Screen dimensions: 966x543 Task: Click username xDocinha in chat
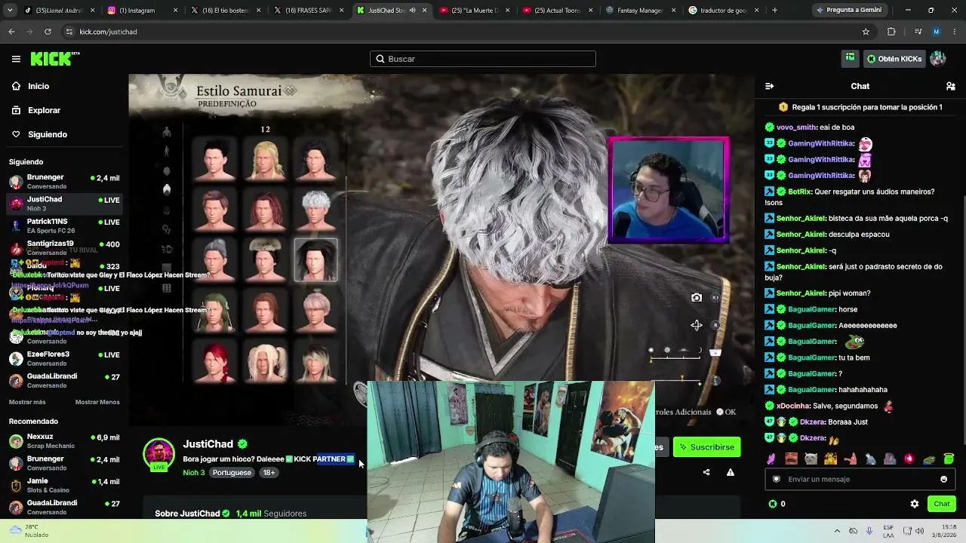tap(793, 406)
